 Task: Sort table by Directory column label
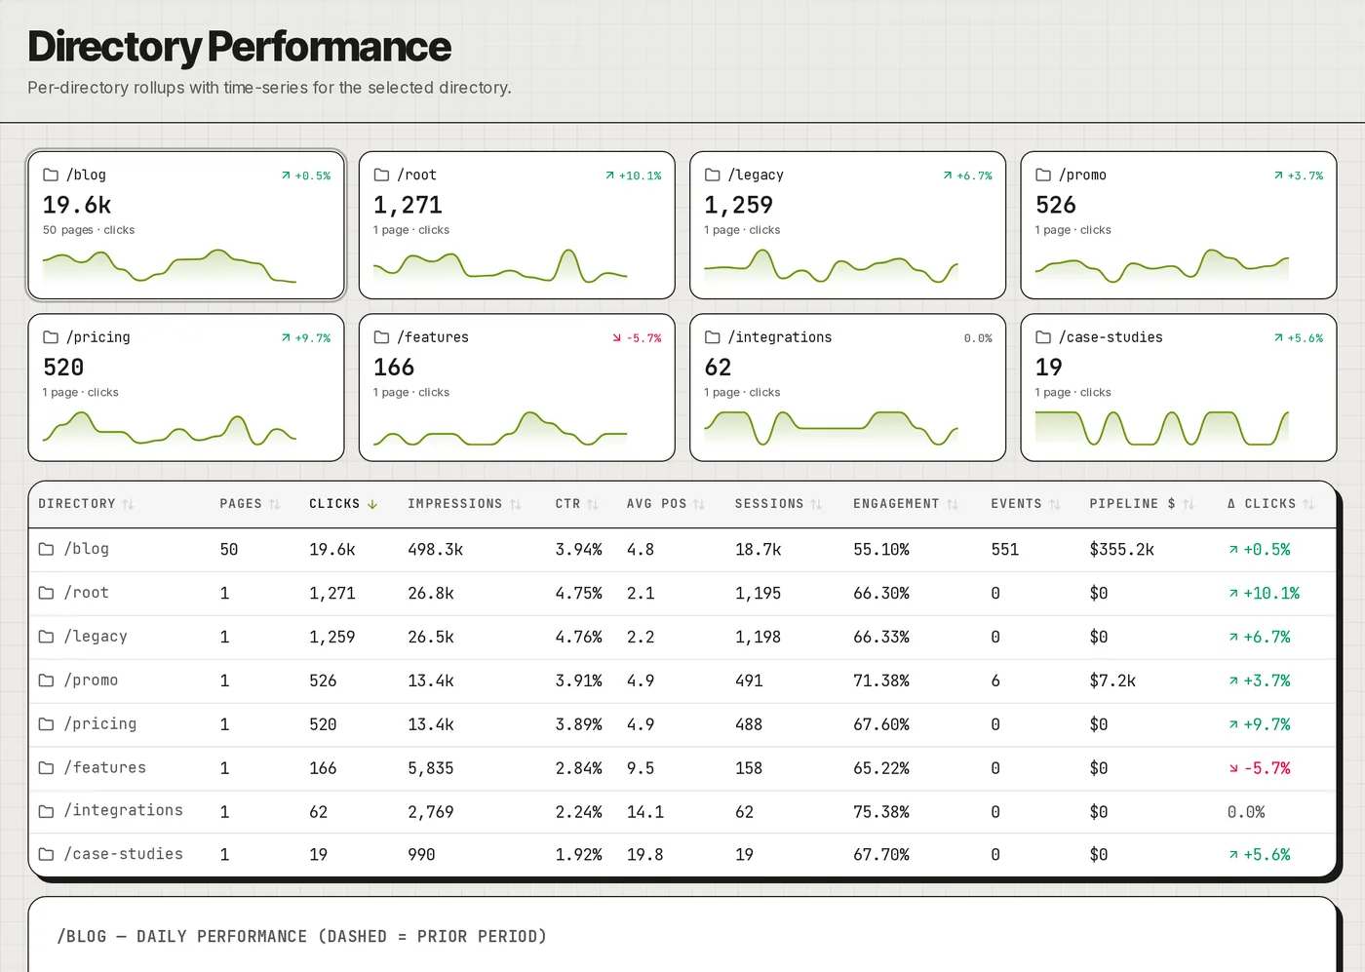pyautogui.click(x=77, y=504)
